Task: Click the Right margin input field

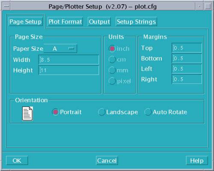Action: pyautogui.click(x=187, y=79)
